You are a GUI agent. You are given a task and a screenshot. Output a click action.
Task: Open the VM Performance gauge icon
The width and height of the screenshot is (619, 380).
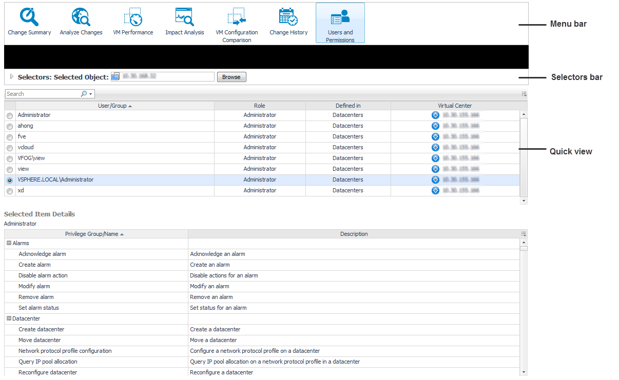[x=133, y=17]
